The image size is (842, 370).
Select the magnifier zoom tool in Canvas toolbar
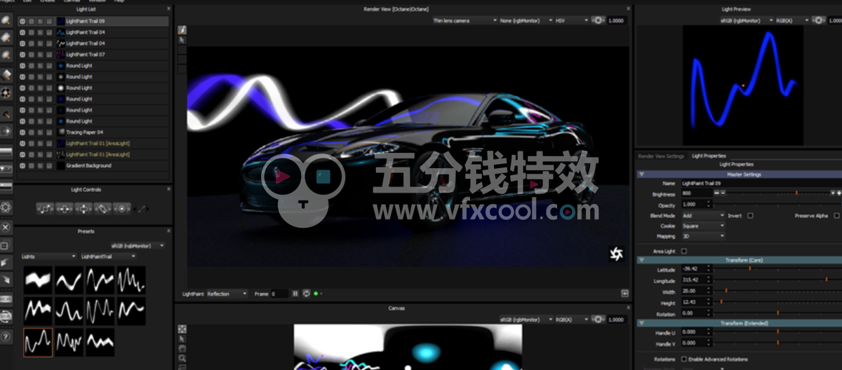(182, 357)
